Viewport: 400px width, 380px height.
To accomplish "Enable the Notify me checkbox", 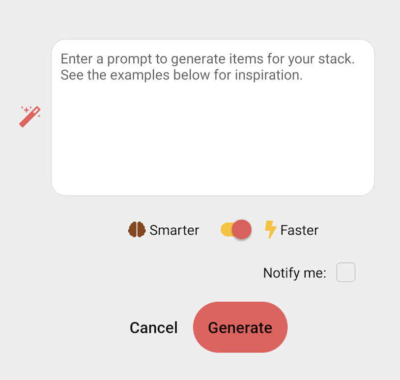I will click(x=345, y=272).
